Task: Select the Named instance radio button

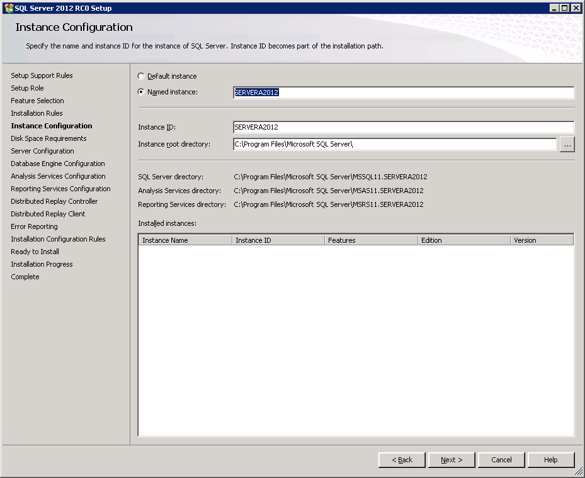Action: click(x=141, y=92)
